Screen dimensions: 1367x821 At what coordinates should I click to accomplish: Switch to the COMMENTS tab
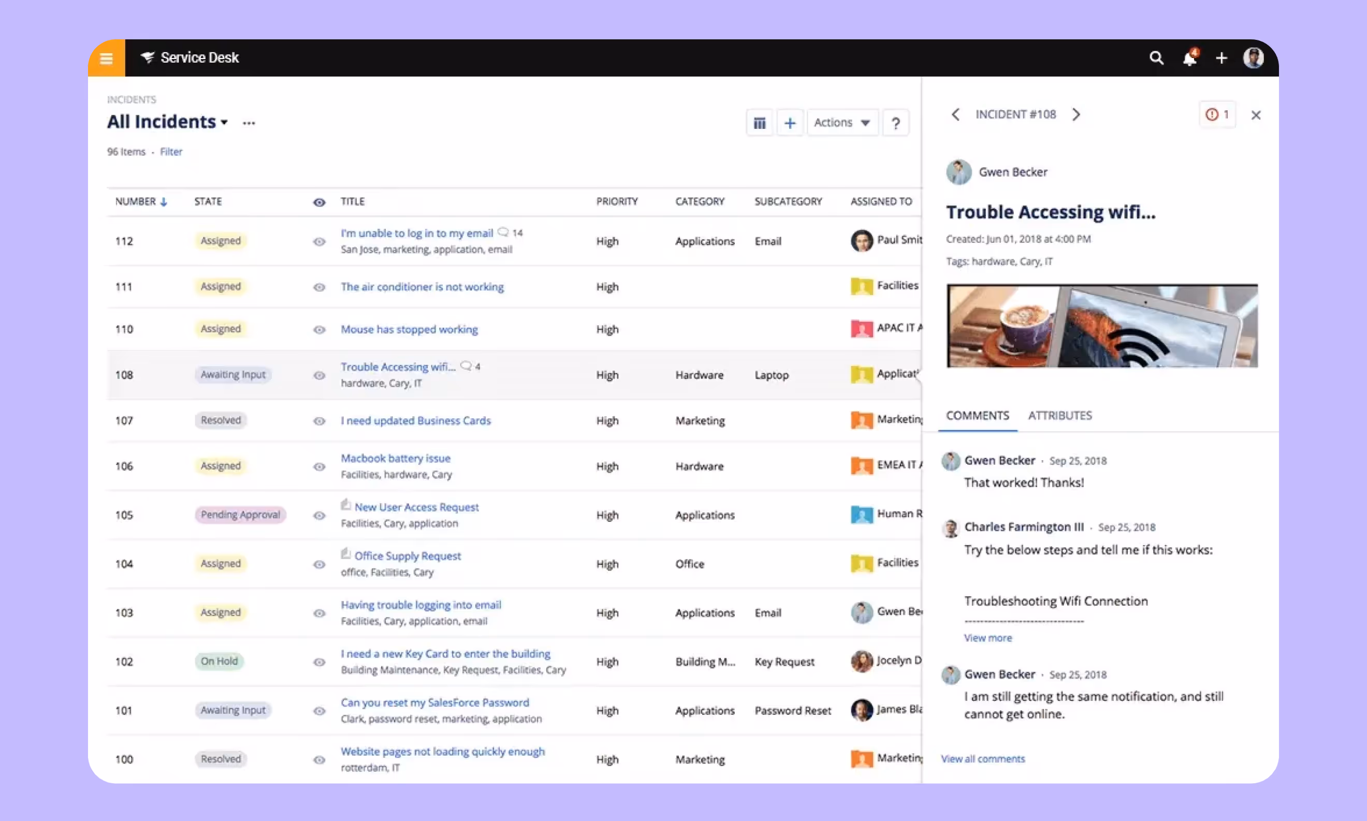978,416
